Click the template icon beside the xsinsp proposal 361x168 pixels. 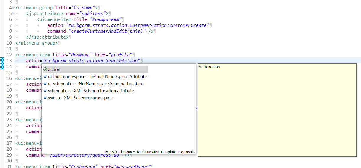(45, 98)
